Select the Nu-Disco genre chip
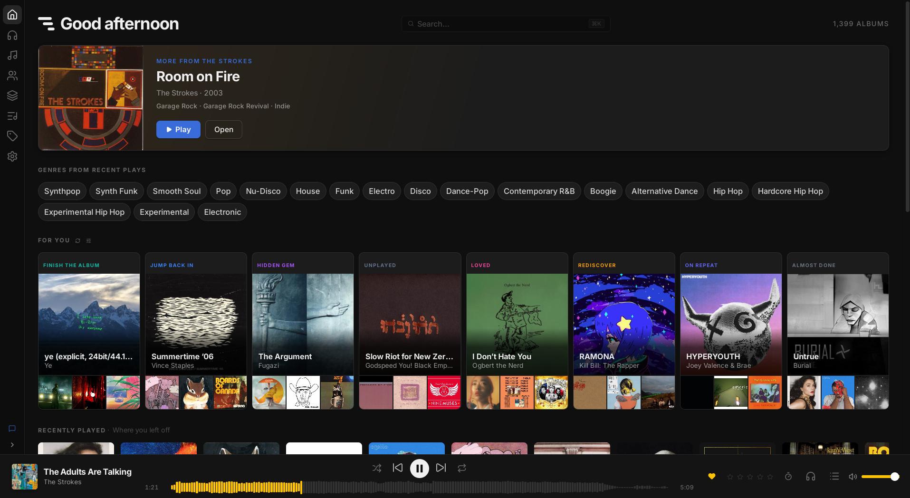 click(x=263, y=191)
